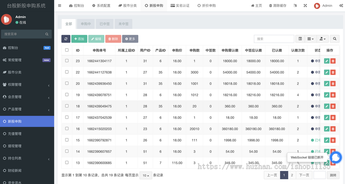Viewport: 345px width, 184px height.
Task: Check the box for row ID 23
Action: [67, 60]
